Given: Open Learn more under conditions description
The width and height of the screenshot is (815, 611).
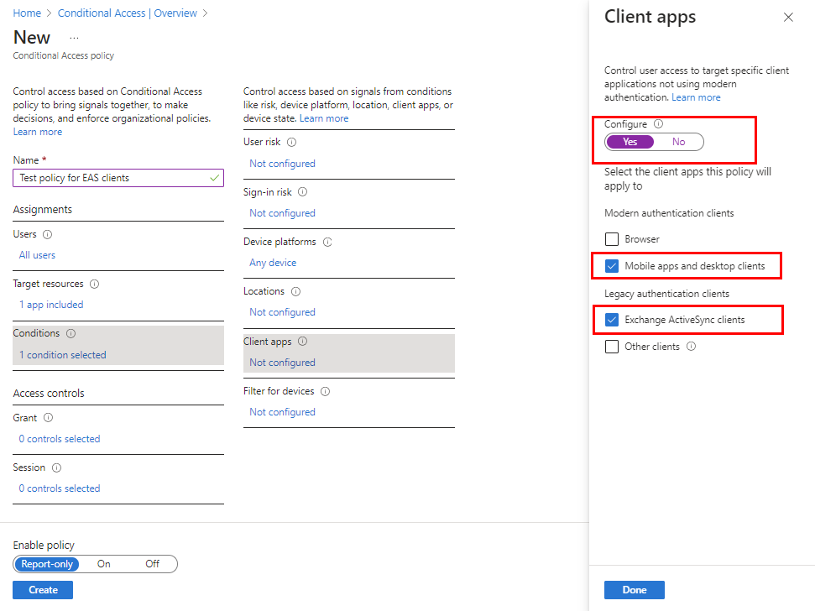Looking at the screenshot, I should pos(324,118).
